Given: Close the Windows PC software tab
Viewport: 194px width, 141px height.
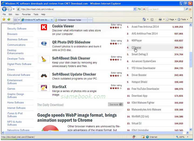Looking at the screenshot, I should pyautogui.click(x=52, y=20).
